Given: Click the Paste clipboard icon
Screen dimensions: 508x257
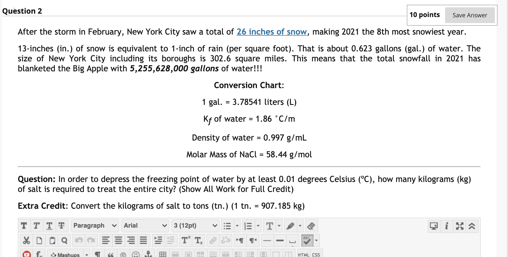Looking at the screenshot, I should 52,240.
